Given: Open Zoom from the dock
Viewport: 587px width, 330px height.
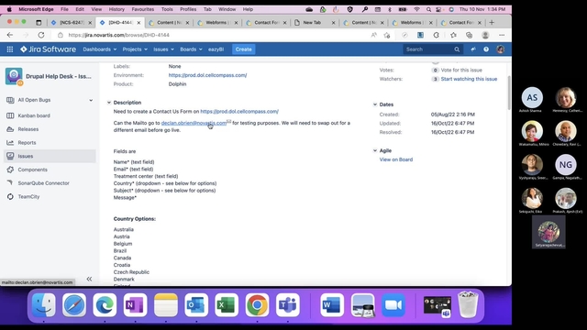Looking at the screenshot, I should point(393,305).
